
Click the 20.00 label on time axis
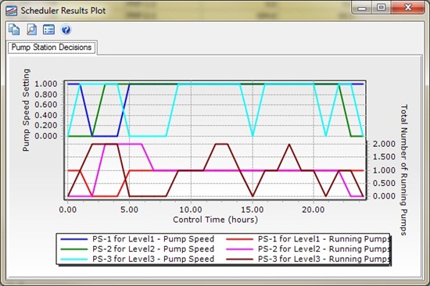pyautogui.click(x=314, y=209)
